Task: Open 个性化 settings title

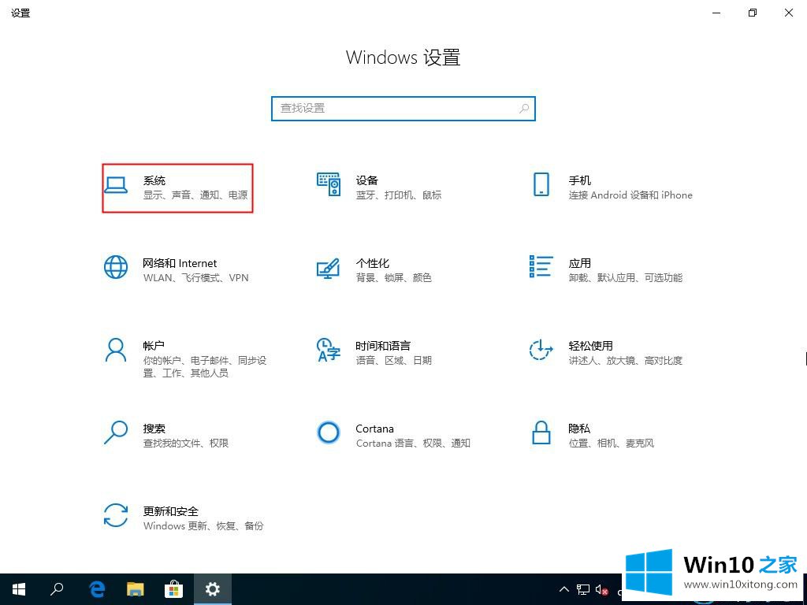Action: pyautogui.click(x=373, y=263)
